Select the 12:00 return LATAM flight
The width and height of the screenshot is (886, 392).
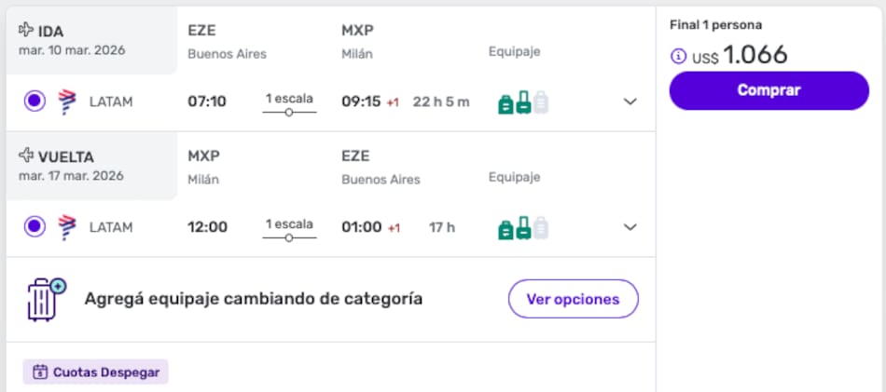click(x=35, y=226)
